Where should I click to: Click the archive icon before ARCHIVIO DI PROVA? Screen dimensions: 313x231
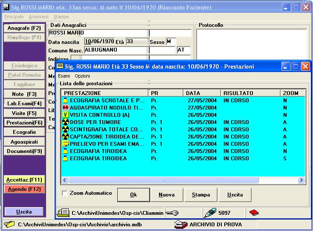click(x=181, y=225)
